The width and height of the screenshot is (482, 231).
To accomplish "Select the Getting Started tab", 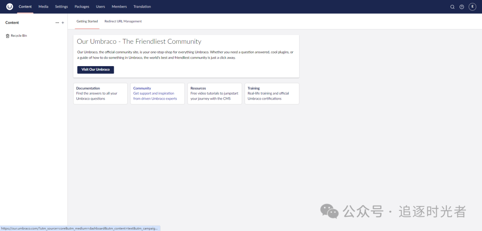I will (87, 21).
